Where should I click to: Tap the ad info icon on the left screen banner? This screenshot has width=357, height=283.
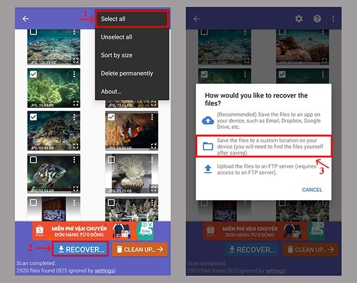tap(145, 224)
